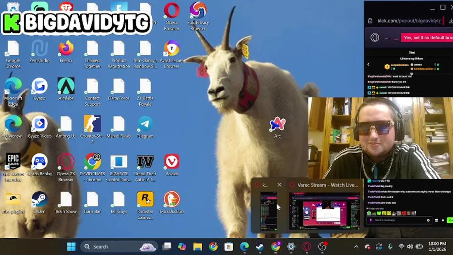Open the Microsoft Edge desktop shortcut
This screenshot has width=453, height=255.
click(13, 92)
